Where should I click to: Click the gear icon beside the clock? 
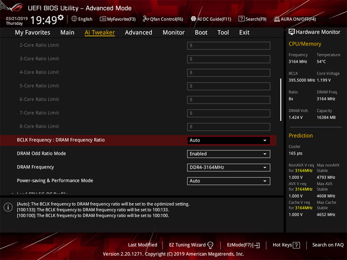60,17
